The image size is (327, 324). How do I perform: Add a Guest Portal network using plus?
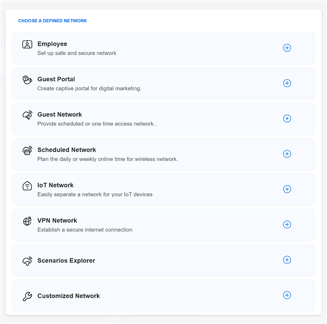(x=287, y=83)
